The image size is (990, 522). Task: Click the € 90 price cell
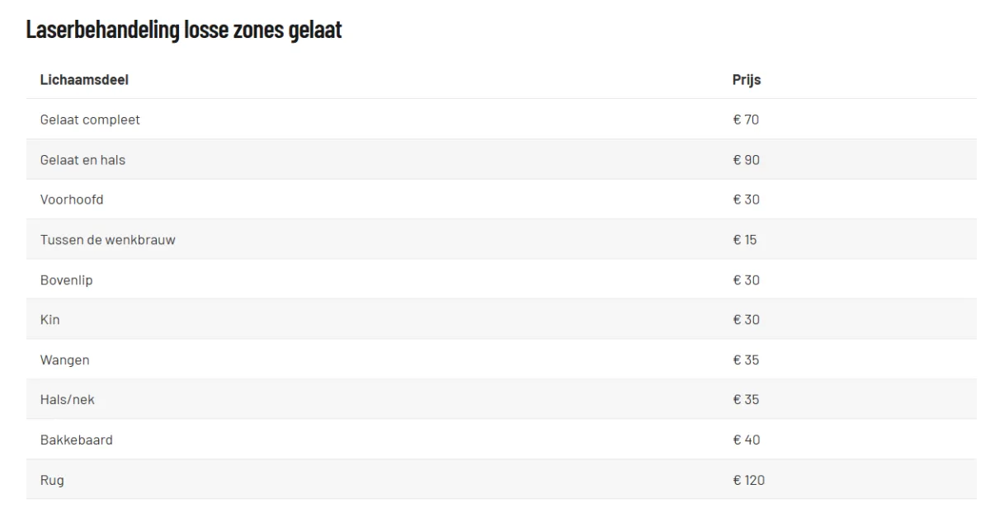[x=746, y=160]
